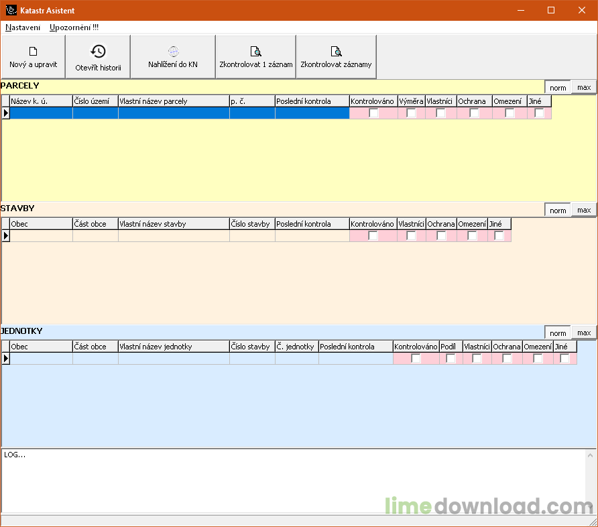Viewport: 598px width, 527px height.
Task: Run Zkontrolovat 1 záznam check
Action: click(x=255, y=52)
